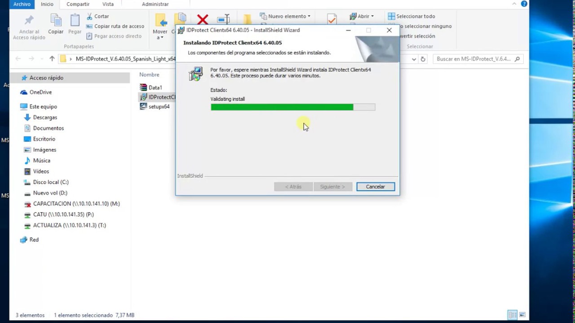Click the MS-IDProtect breadcrumb in address bar
Image resolution: width=575 pixels, height=323 pixels.
tap(126, 59)
